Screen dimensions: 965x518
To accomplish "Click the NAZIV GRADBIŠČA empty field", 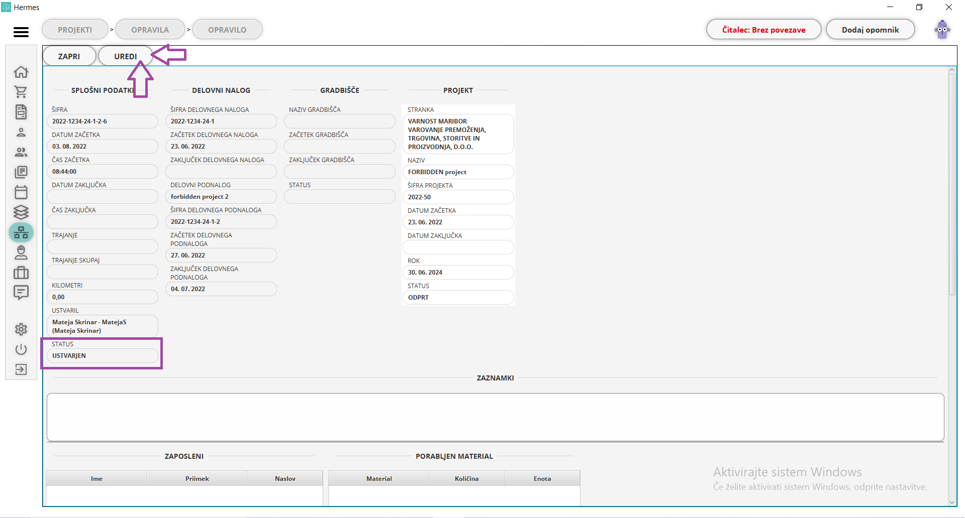I will (340, 121).
